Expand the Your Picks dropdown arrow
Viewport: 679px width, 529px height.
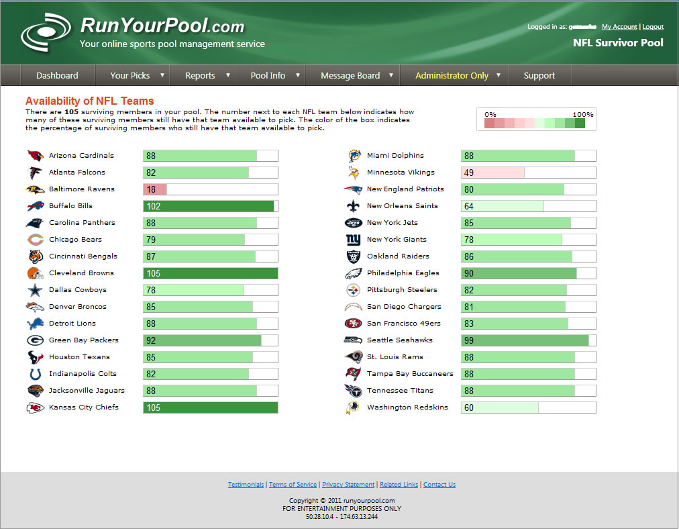tap(162, 75)
